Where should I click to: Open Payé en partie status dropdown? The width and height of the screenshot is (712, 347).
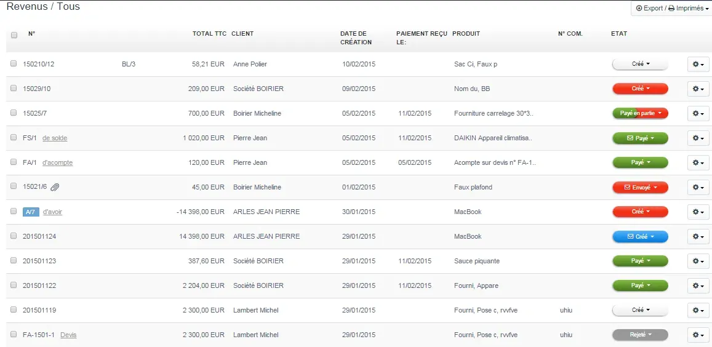[640, 113]
